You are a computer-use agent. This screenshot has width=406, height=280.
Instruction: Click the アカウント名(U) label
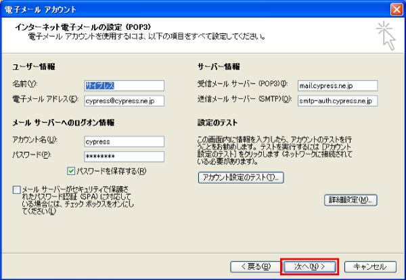coord(35,140)
